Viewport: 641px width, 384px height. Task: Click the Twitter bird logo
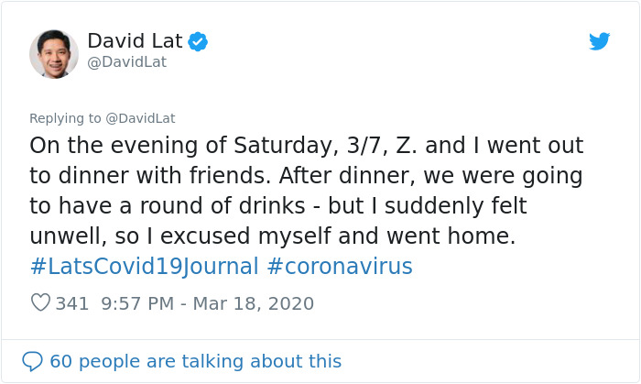(599, 41)
